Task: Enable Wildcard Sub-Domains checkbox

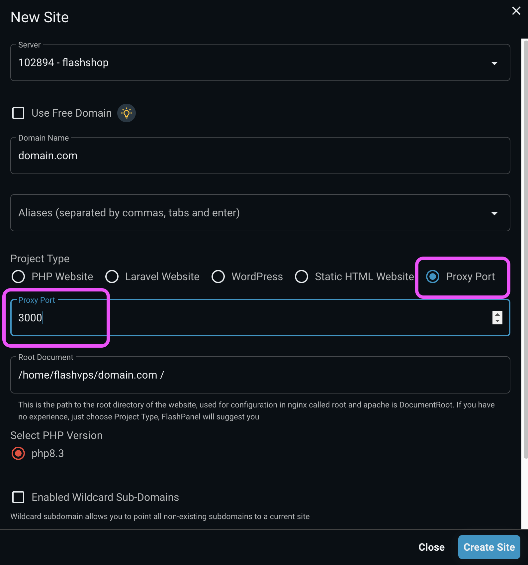Action: pyautogui.click(x=18, y=497)
